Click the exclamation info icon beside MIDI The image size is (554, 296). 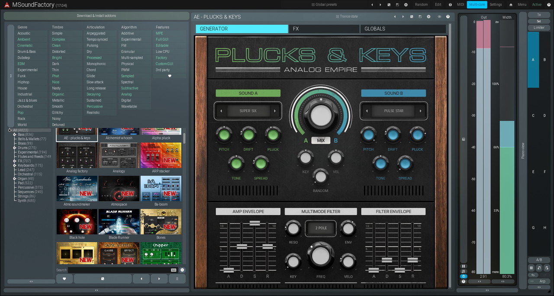point(450,5)
